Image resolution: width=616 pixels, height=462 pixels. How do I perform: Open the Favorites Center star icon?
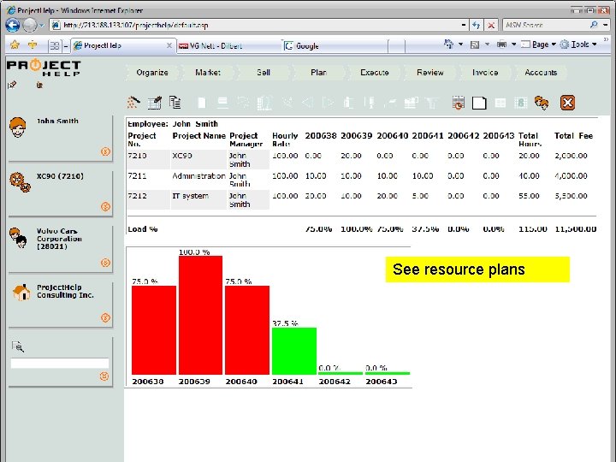click(x=15, y=44)
